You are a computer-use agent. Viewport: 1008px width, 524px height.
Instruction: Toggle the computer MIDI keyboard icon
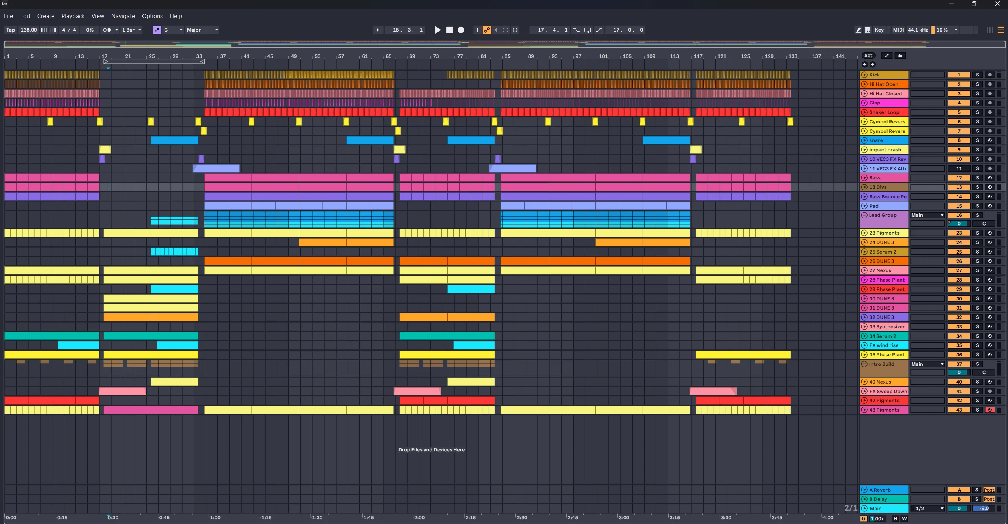(x=868, y=30)
